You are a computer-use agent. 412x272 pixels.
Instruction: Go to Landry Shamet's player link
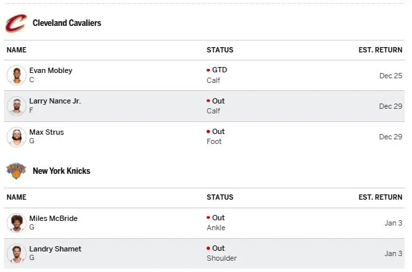click(55, 249)
